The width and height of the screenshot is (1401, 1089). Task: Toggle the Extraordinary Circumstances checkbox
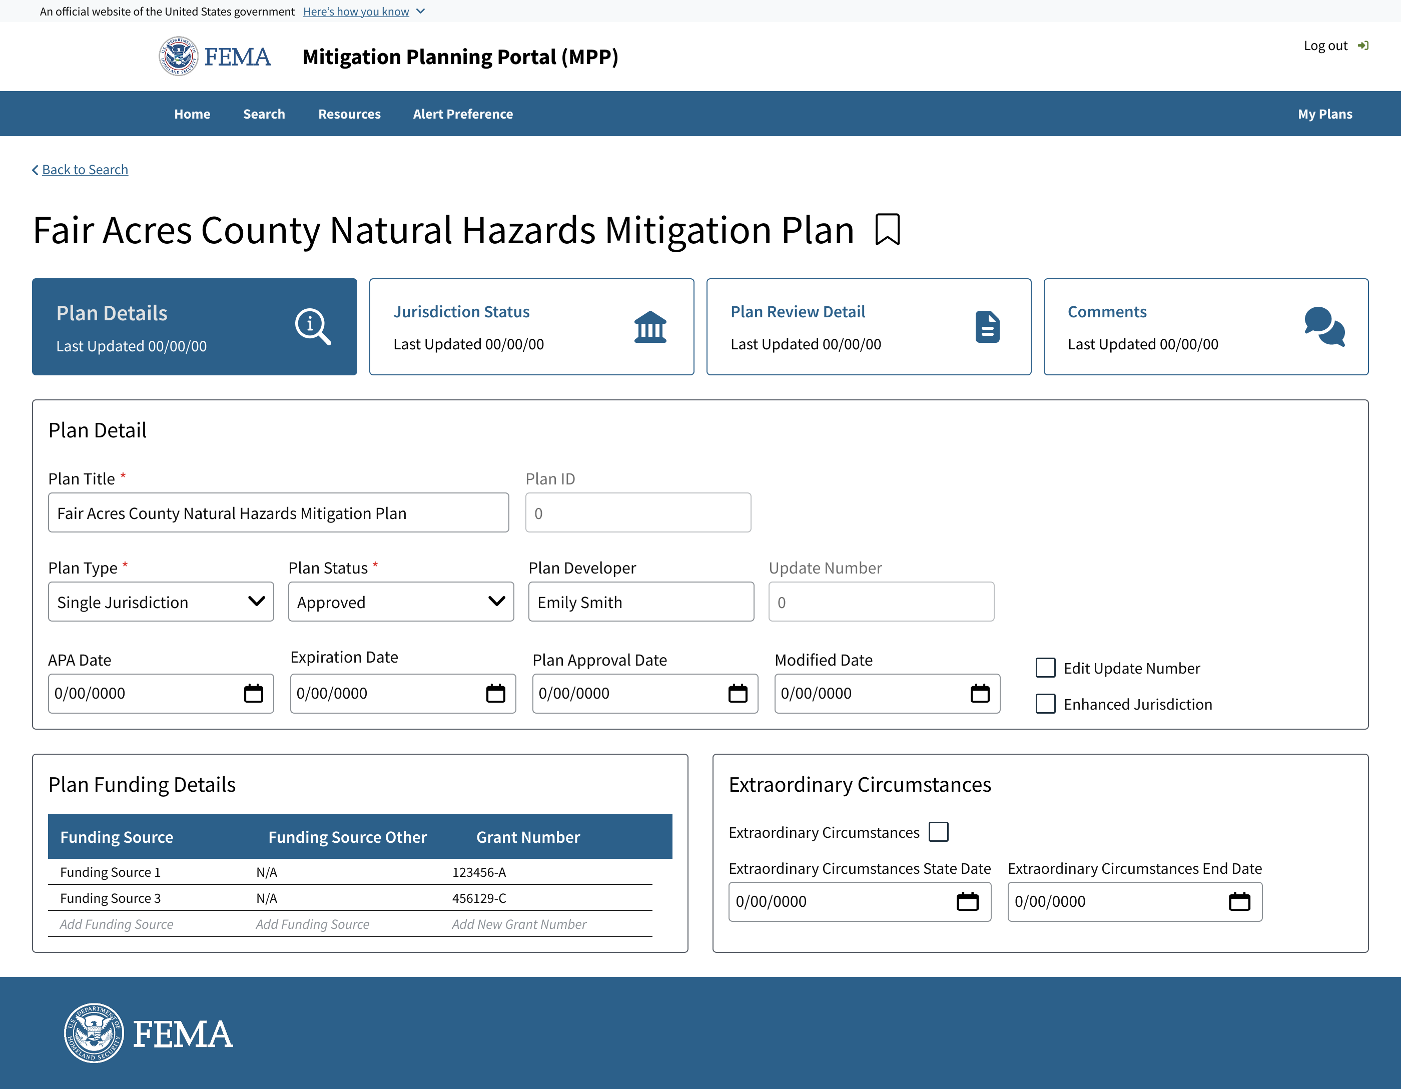(x=939, y=832)
